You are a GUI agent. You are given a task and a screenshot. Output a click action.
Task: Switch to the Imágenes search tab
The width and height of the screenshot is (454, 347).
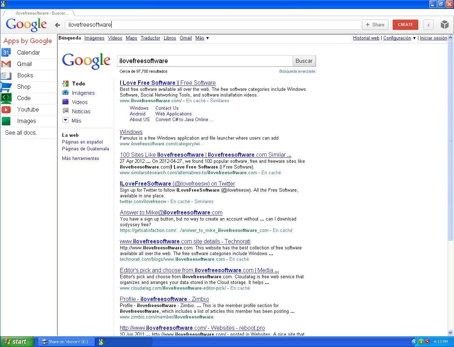pos(94,38)
